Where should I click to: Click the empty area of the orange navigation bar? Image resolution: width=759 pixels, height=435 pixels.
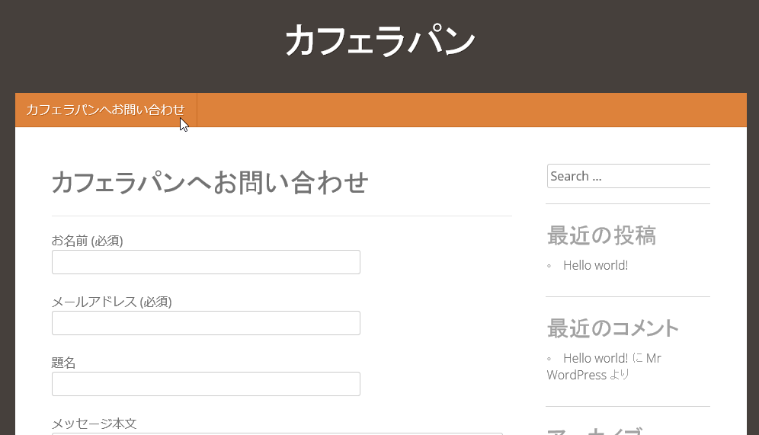472,110
